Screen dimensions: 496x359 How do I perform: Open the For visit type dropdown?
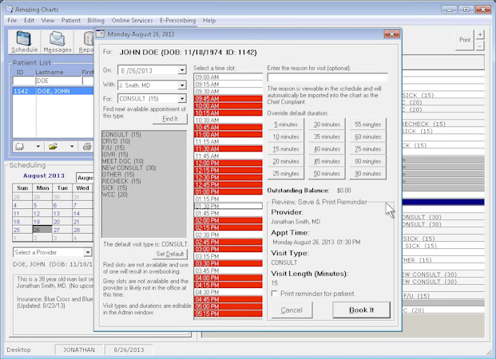tap(182, 99)
